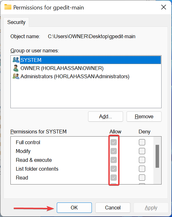Click the Allow column header
This screenshot has width=172, height=217.
[x=116, y=132]
